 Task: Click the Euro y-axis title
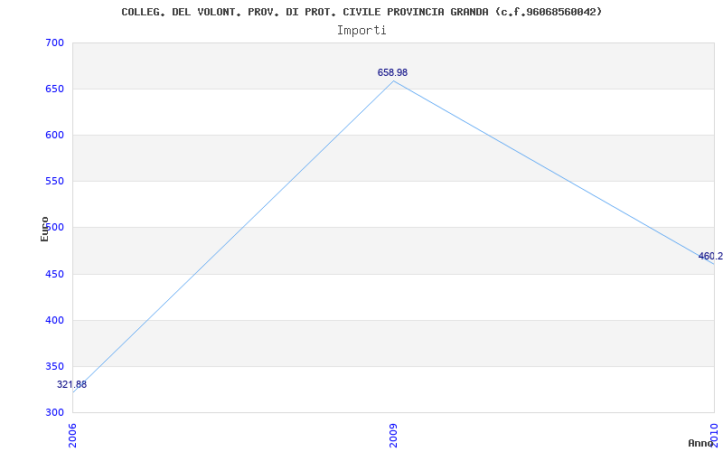click(44, 229)
